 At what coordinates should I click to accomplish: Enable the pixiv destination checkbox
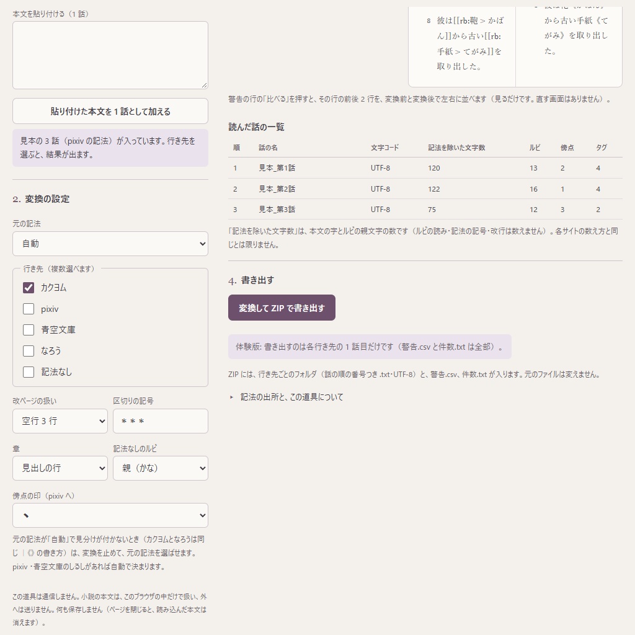tap(29, 309)
